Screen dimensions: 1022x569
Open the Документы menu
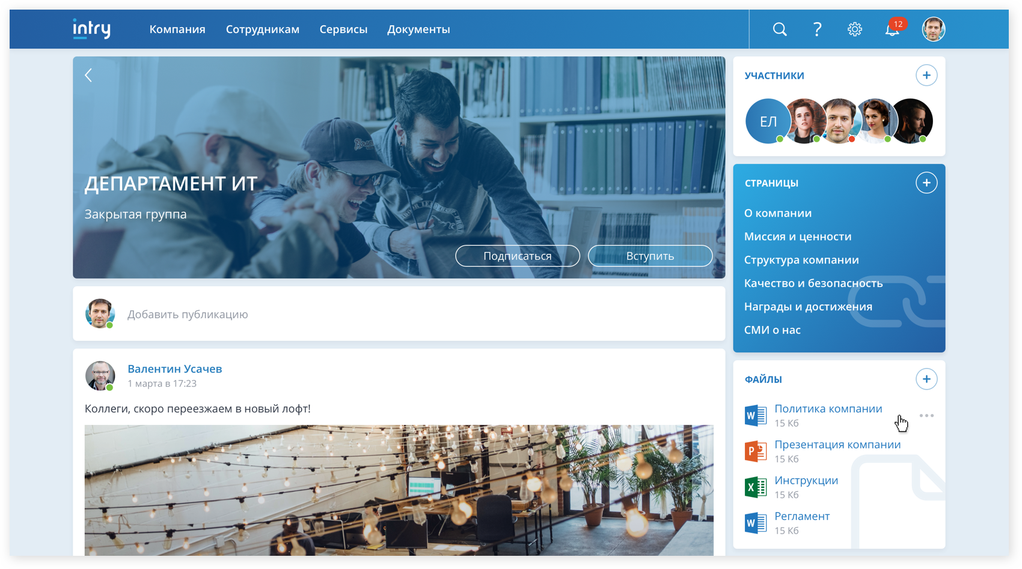[418, 29]
